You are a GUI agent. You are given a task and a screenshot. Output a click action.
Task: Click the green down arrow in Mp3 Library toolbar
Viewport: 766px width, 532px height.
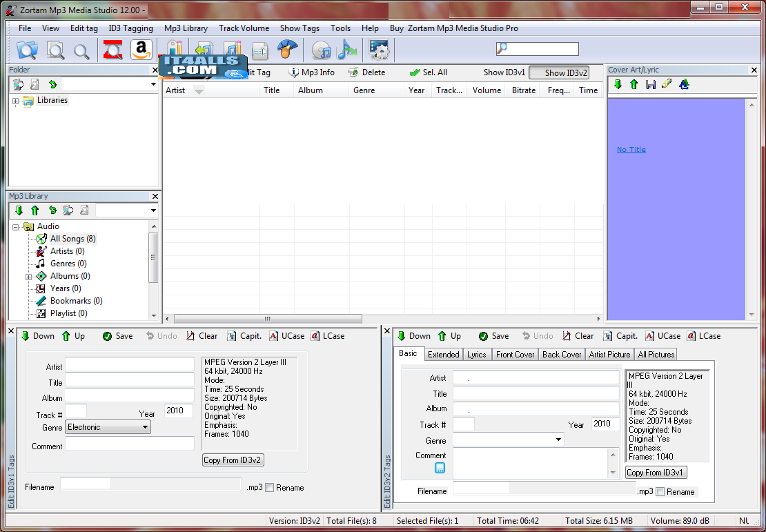pyautogui.click(x=19, y=210)
